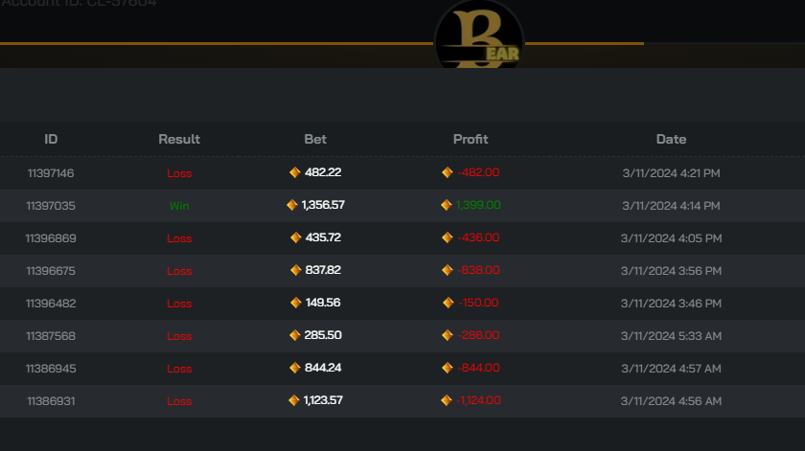Image resolution: width=805 pixels, height=451 pixels.
Task: Select bet ID 11397146
Action: [51, 173]
